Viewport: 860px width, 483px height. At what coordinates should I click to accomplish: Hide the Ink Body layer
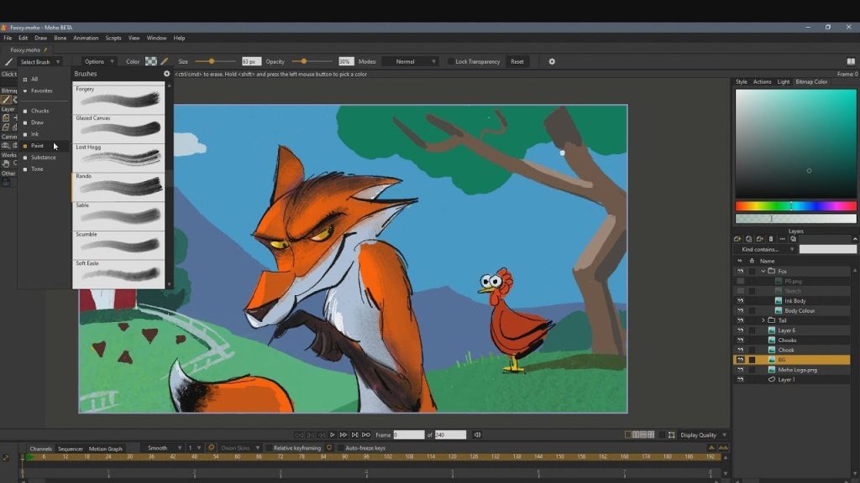coord(740,300)
